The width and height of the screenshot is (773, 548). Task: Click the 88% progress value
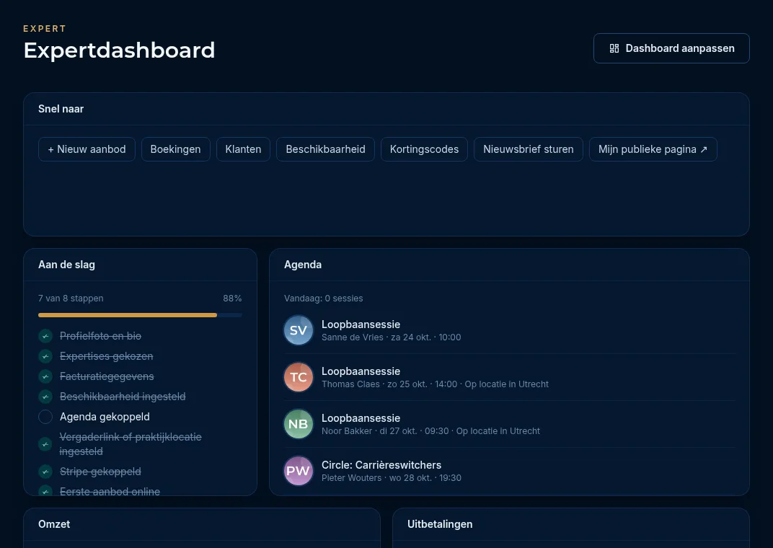232,298
